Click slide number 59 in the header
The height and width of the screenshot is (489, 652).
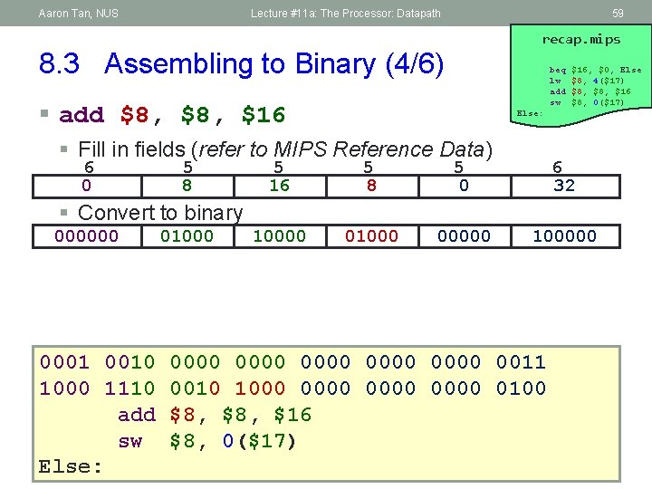click(618, 14)
